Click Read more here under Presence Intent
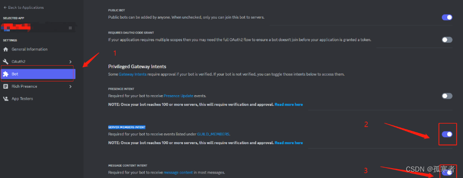 pos(289,104)
